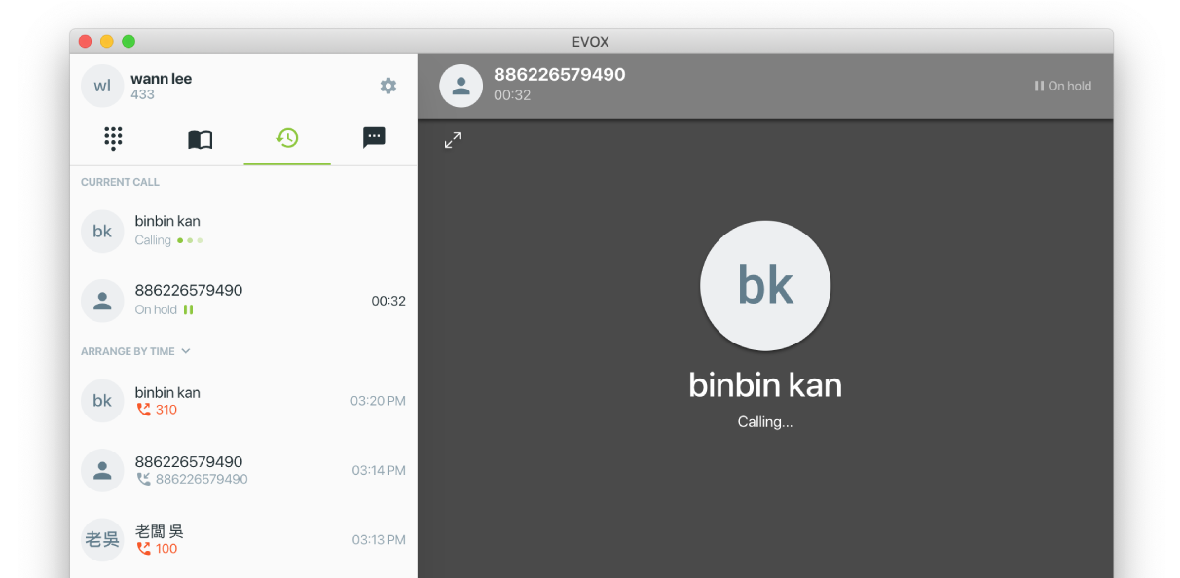Click the large binbin kan name
This screenshot has height=578, width=1180.
tap(765, 385)
